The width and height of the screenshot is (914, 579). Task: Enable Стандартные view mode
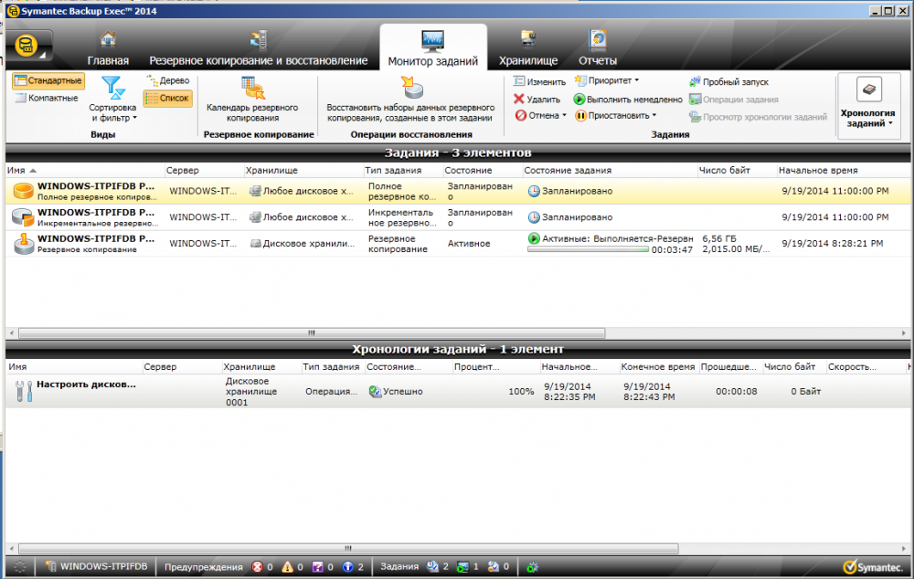point(48,80)
